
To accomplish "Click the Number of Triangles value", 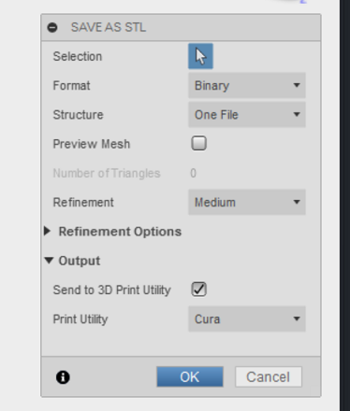I will 194,173.
